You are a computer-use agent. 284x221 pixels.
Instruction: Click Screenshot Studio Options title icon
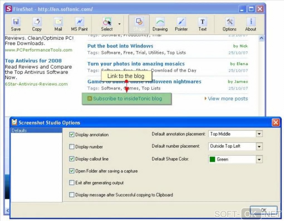(14, 122)
